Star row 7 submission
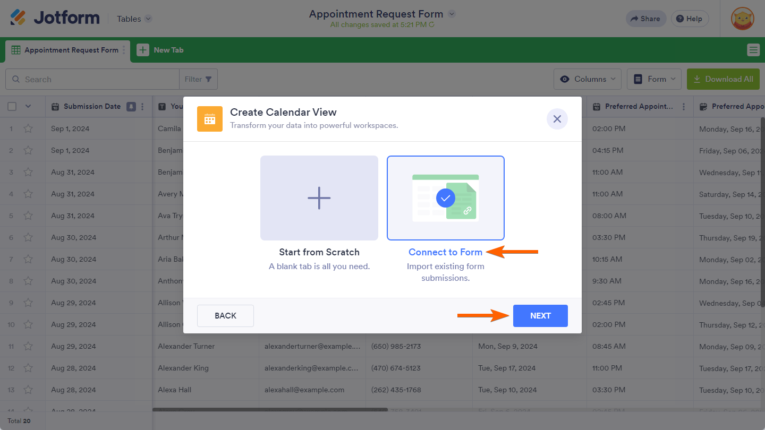The height and width of the screenshot is (430, 765). click(28, 259)
